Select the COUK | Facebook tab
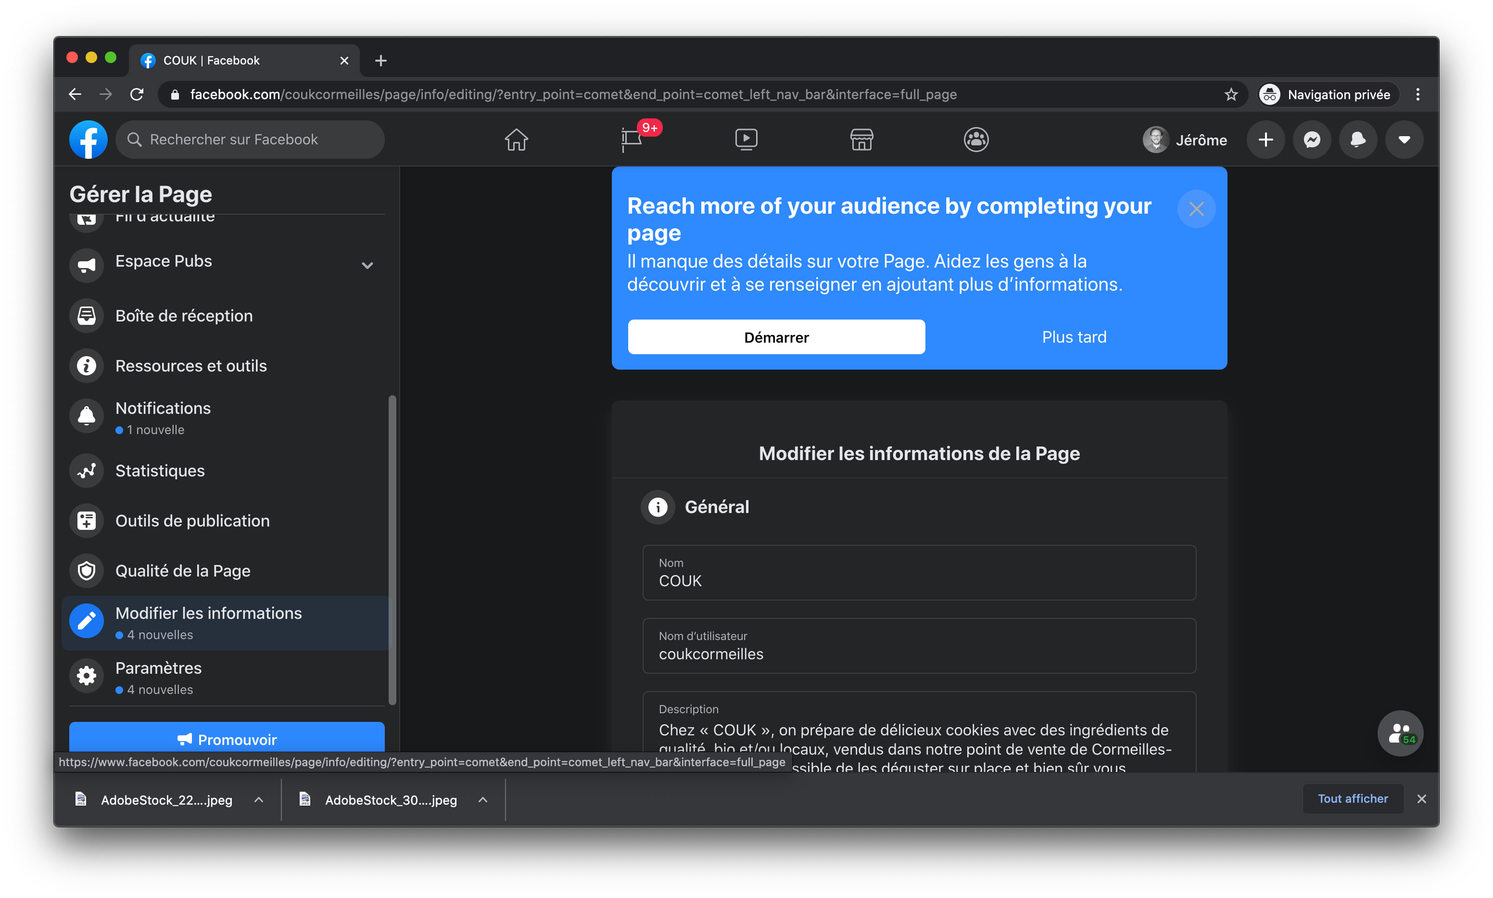1493x898 pixels. [244, 61]
